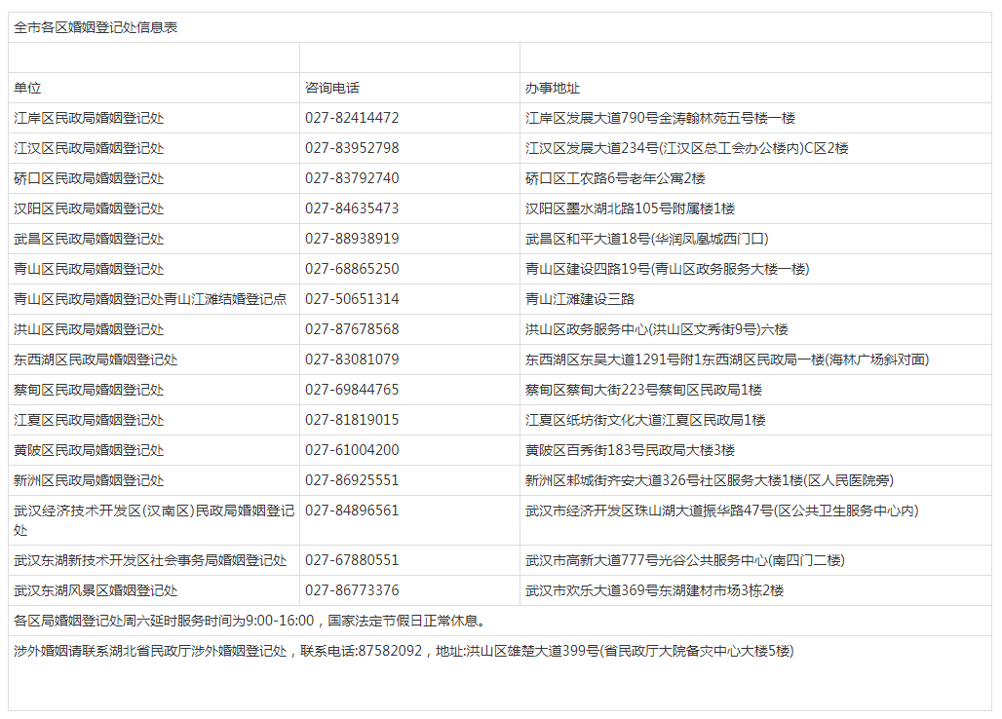Click address 青山区建设四路19号
The width and height of the screenshot is (1002, 719).
click(667, 269)
